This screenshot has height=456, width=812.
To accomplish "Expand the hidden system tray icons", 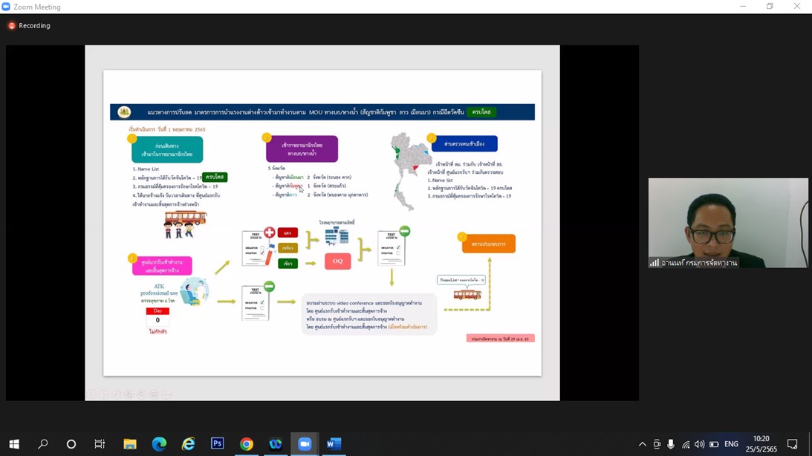I will click(x=643, y=444).
